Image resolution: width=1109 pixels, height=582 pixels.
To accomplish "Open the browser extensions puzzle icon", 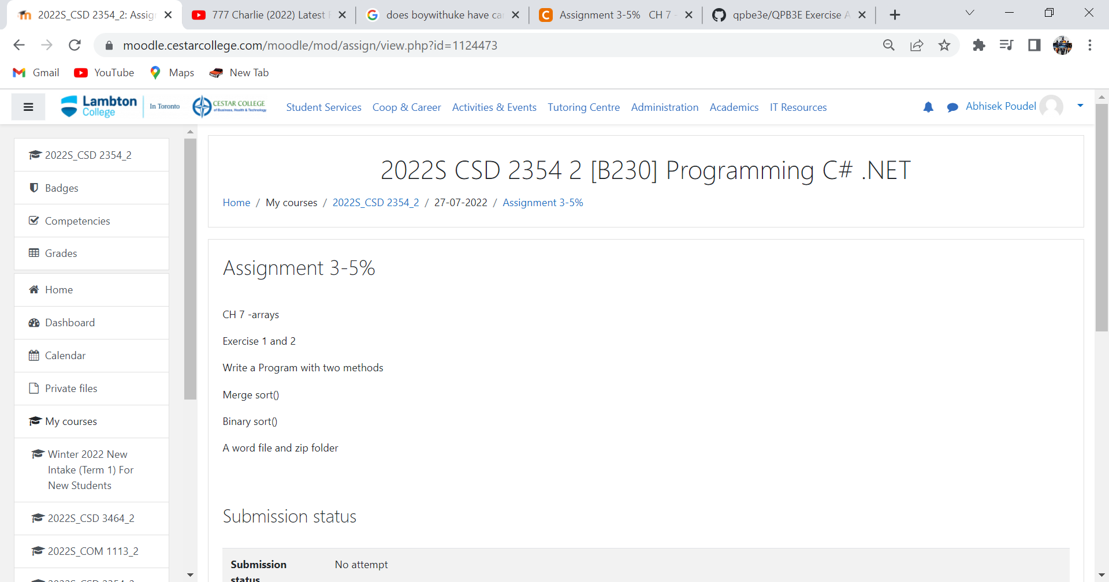I will click(979, 45).
